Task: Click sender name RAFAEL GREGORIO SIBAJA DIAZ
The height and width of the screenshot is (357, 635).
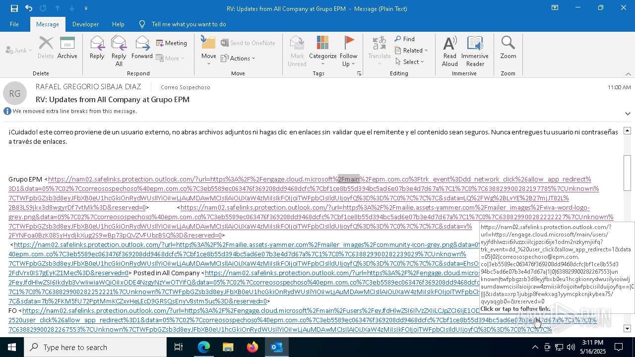Action: 88,87
